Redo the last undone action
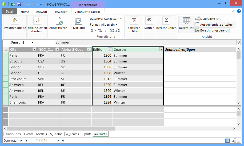Image resolution: width=244 pixels, height=146 pixels. tap(33, 4)
